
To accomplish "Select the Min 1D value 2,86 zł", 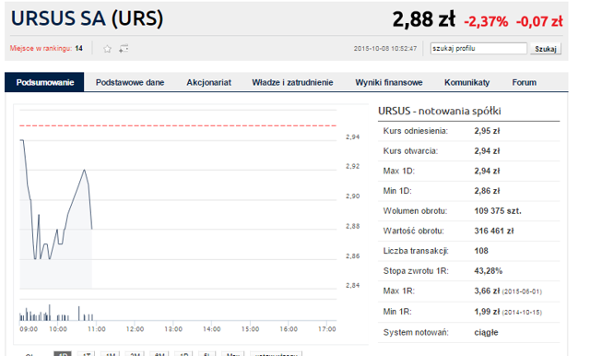I will click(487, 191).
